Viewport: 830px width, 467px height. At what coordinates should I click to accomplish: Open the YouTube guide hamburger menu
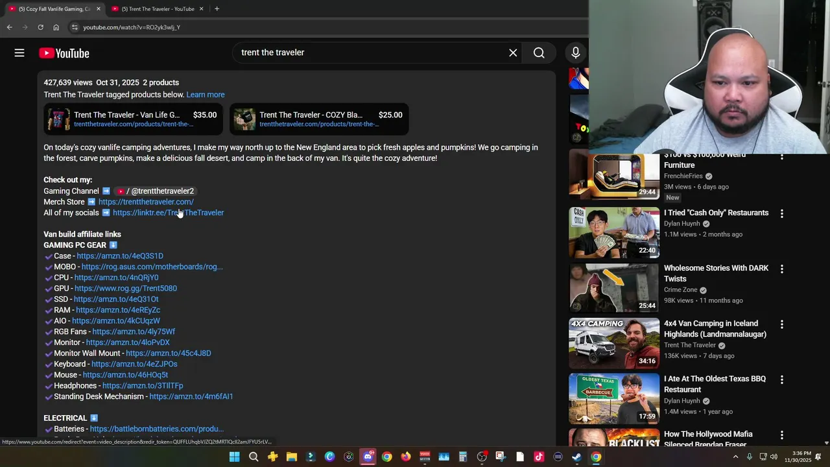19,53
